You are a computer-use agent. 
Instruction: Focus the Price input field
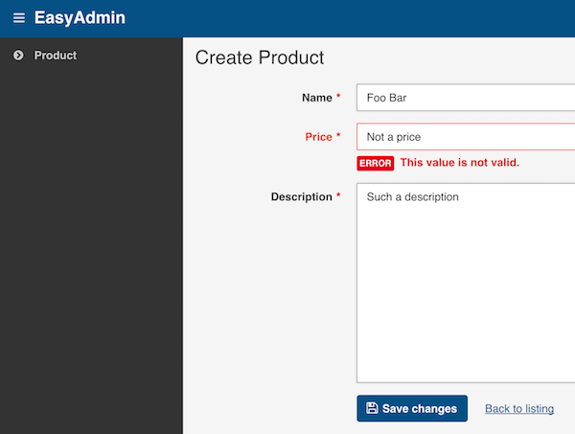click(x=466, y=137)
